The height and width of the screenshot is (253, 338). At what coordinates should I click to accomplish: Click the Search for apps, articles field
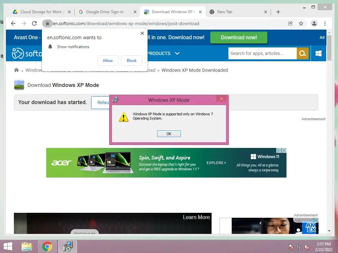(262, 53)
